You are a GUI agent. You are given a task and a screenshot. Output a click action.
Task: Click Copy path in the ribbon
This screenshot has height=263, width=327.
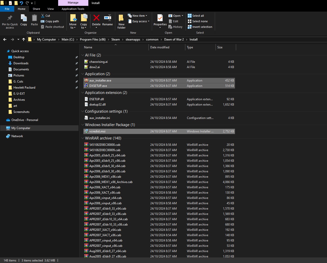[50, 21]
